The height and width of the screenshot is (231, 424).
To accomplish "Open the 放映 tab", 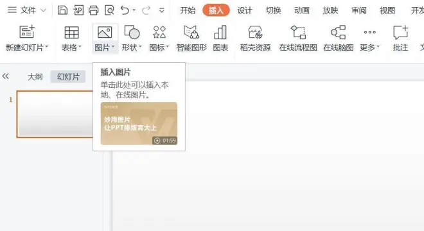I will coord(330,10).
